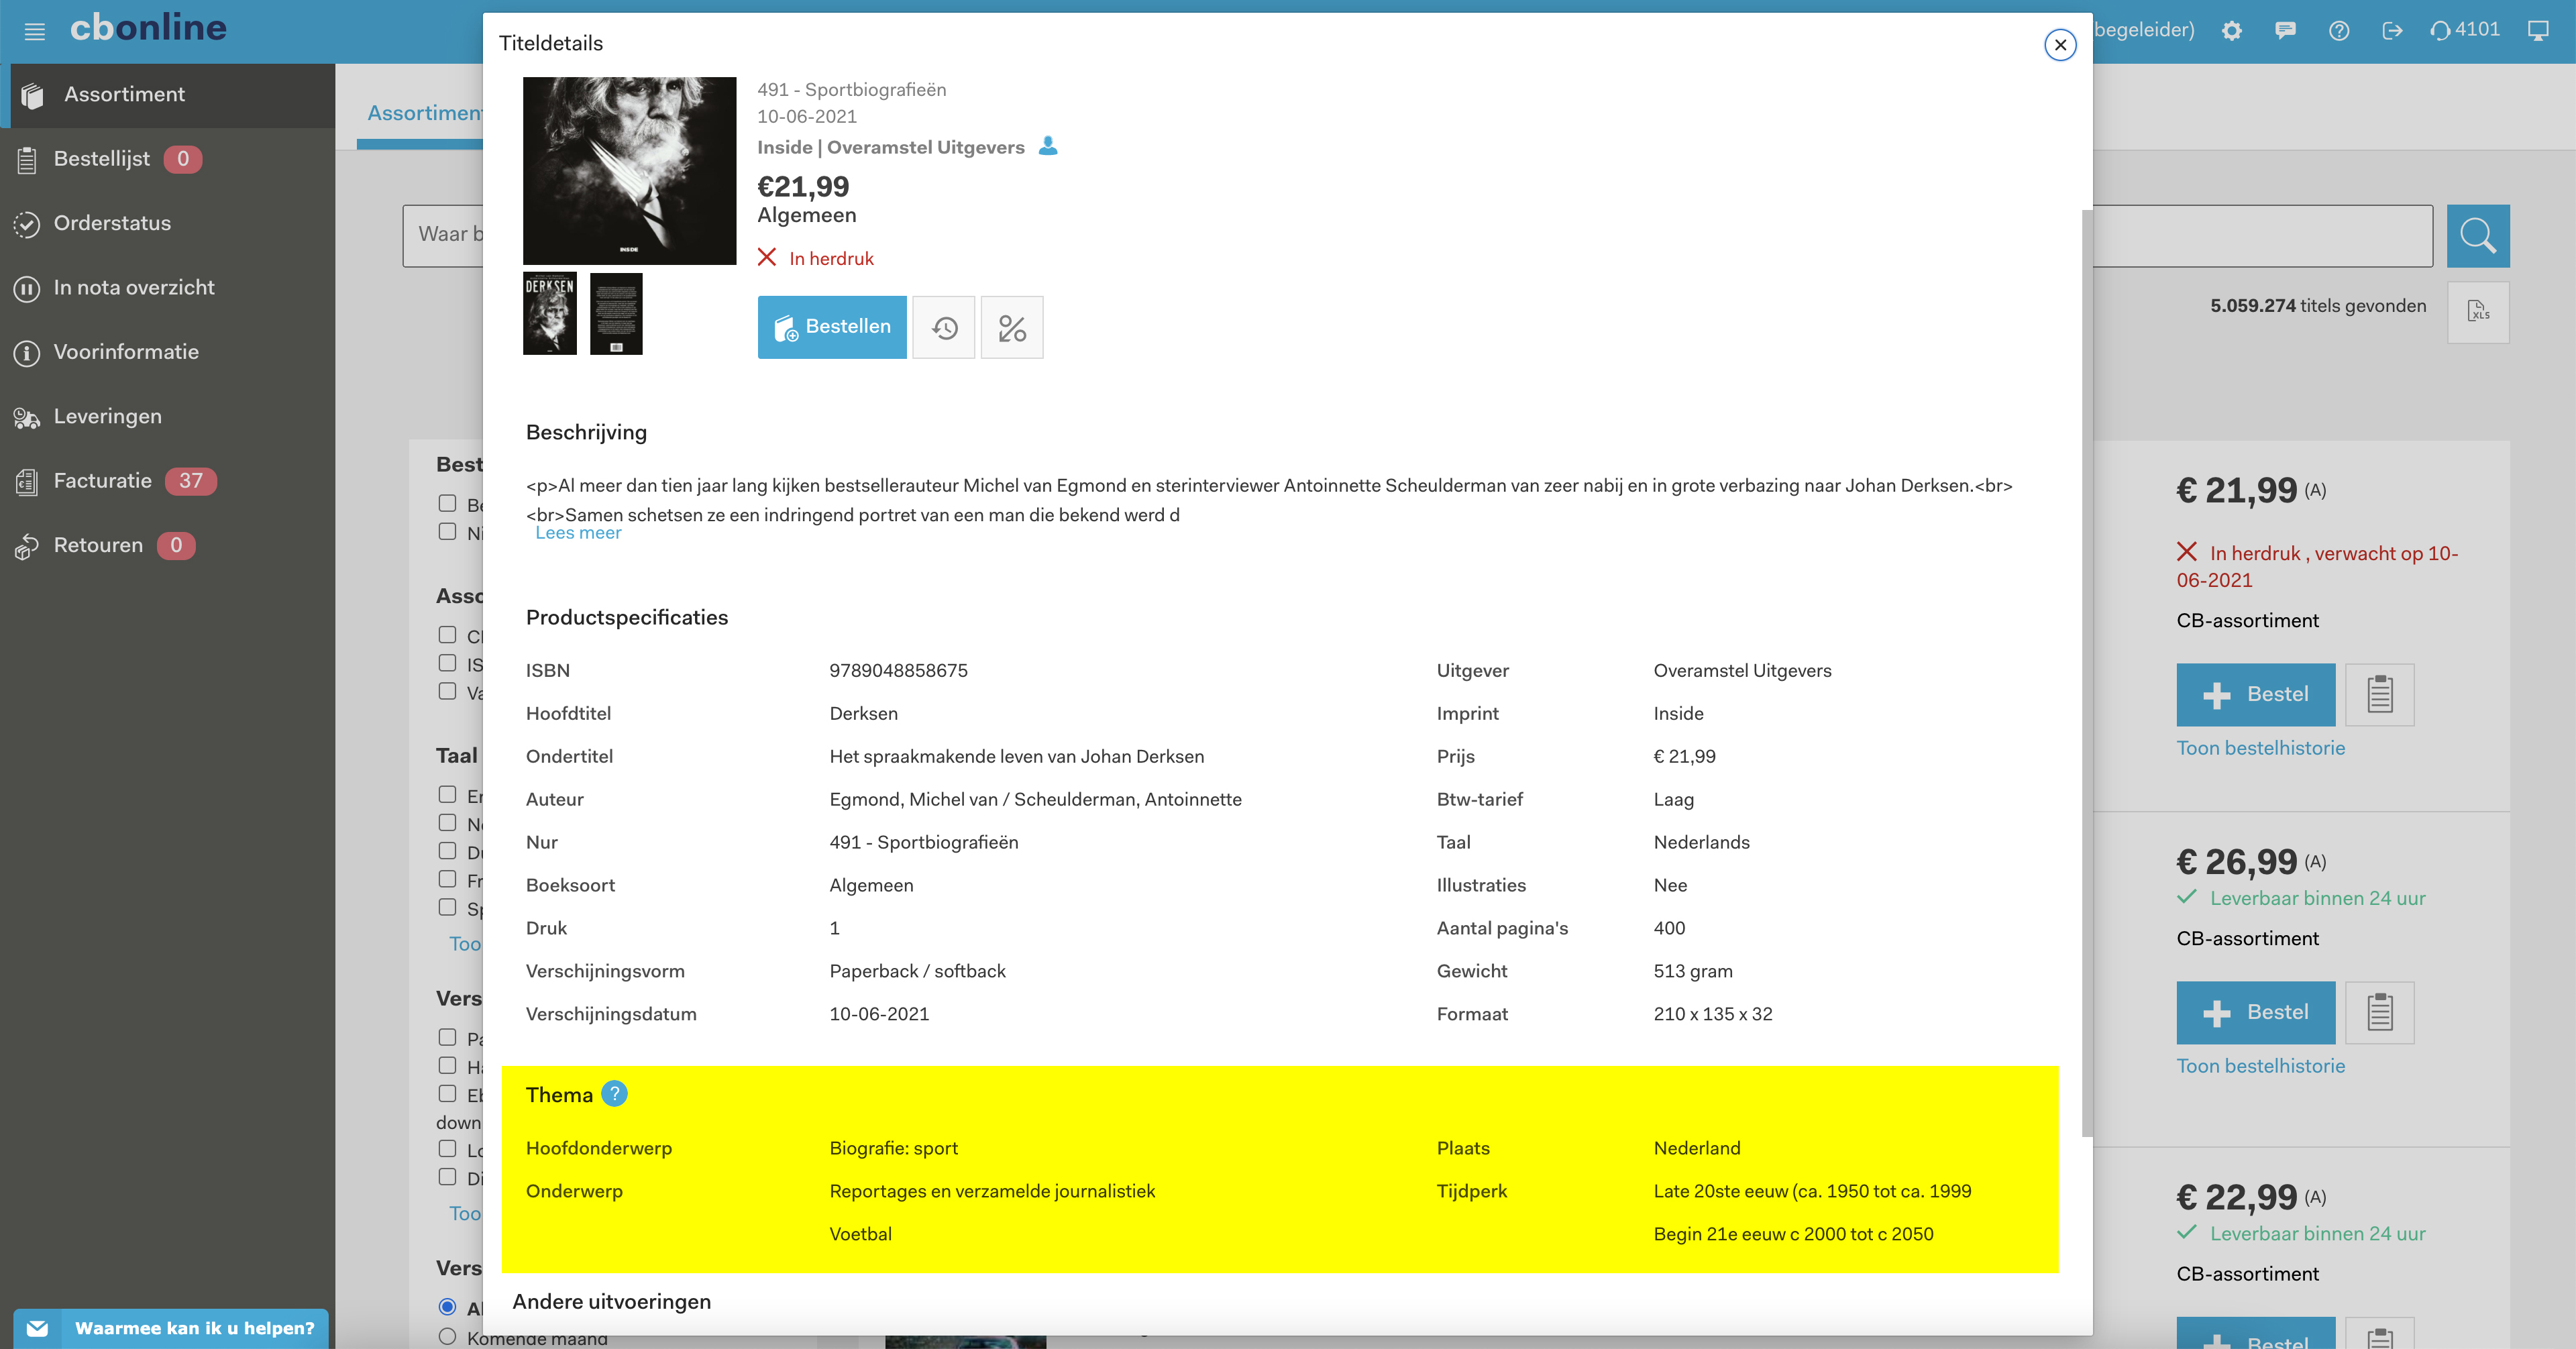The height and width of the screenshot is (1349, 2576).
Task: Add €21,99 title to list via clipboard icon
Action: coord(2380,694)
